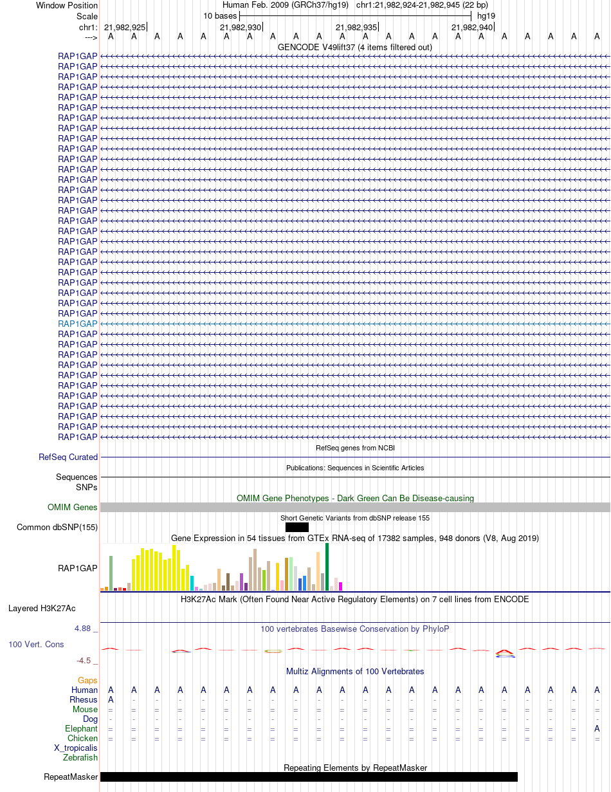Click the Elephant species label

[82, 728]
